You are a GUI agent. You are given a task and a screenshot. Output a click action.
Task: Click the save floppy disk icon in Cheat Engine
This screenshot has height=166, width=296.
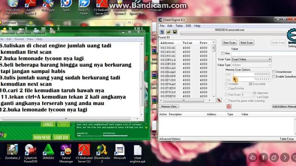pyautogui.click(x=175, y=32)
